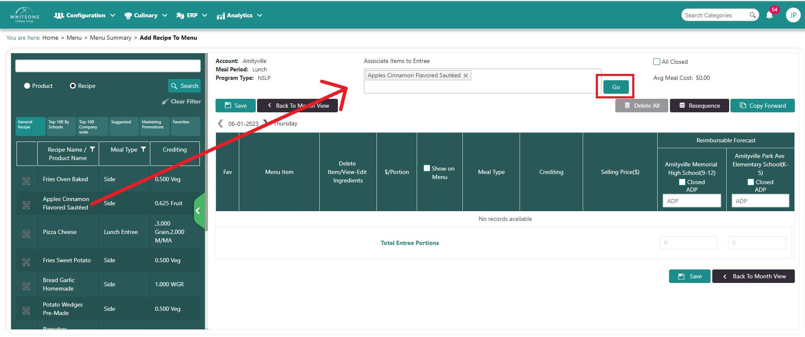Click Whitsons logo in header
The width and height of the screenshot is (805, 337).
coord(25,15)
